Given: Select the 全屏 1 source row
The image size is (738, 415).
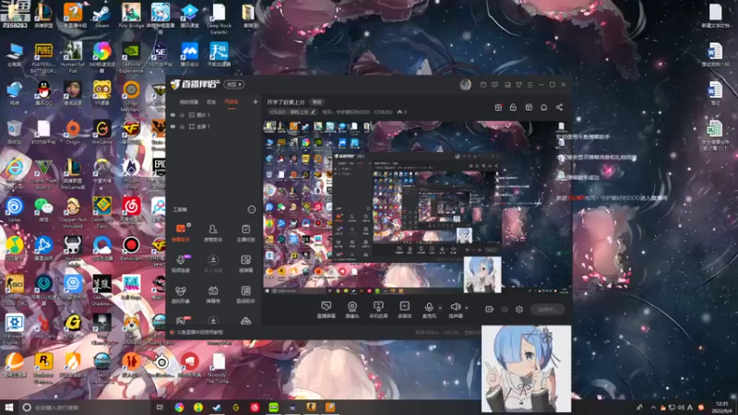Looking at the screenshot, I should (214, 126).
